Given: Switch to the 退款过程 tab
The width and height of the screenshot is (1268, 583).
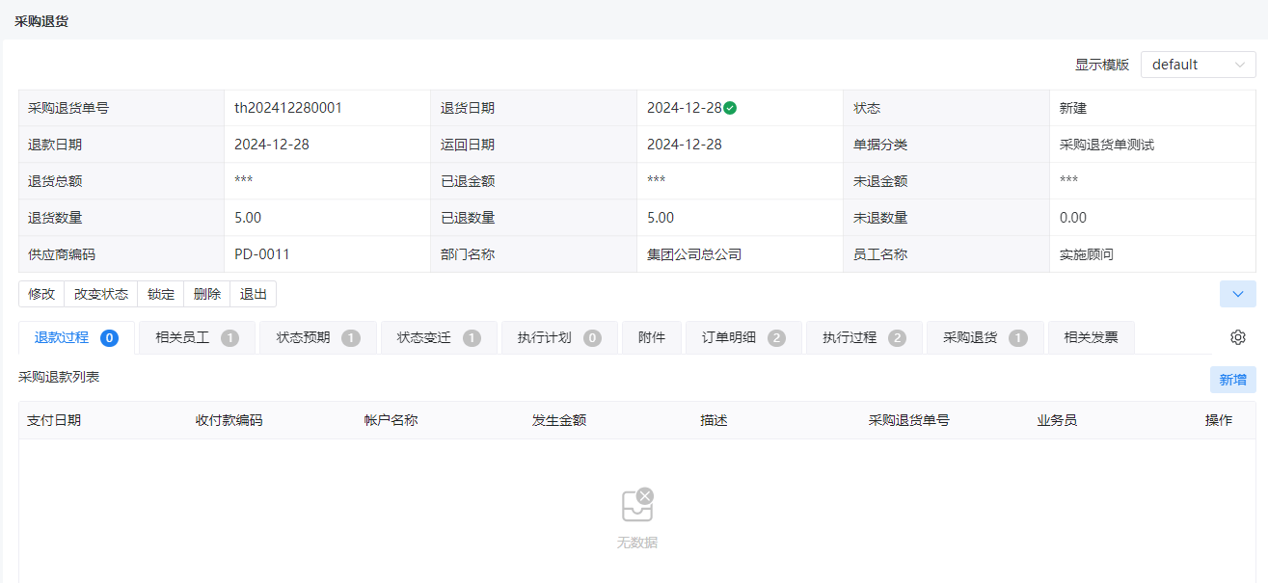Looking at the screenshot, I should pos(76,337).
